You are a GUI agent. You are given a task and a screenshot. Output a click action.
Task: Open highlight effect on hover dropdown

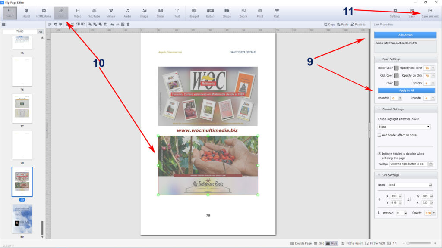pyautogui.click(x=428, y=127)
